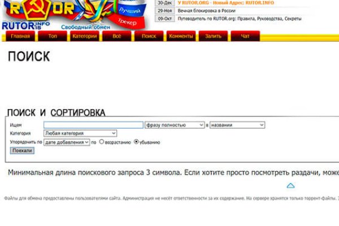Open the Чат tab

[x=245, y=37]
